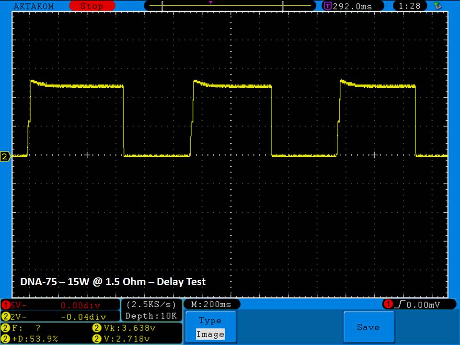Select the Vk 3.638v measurement readout
Screen dimensions: 460x345
(x=122, y=328)
